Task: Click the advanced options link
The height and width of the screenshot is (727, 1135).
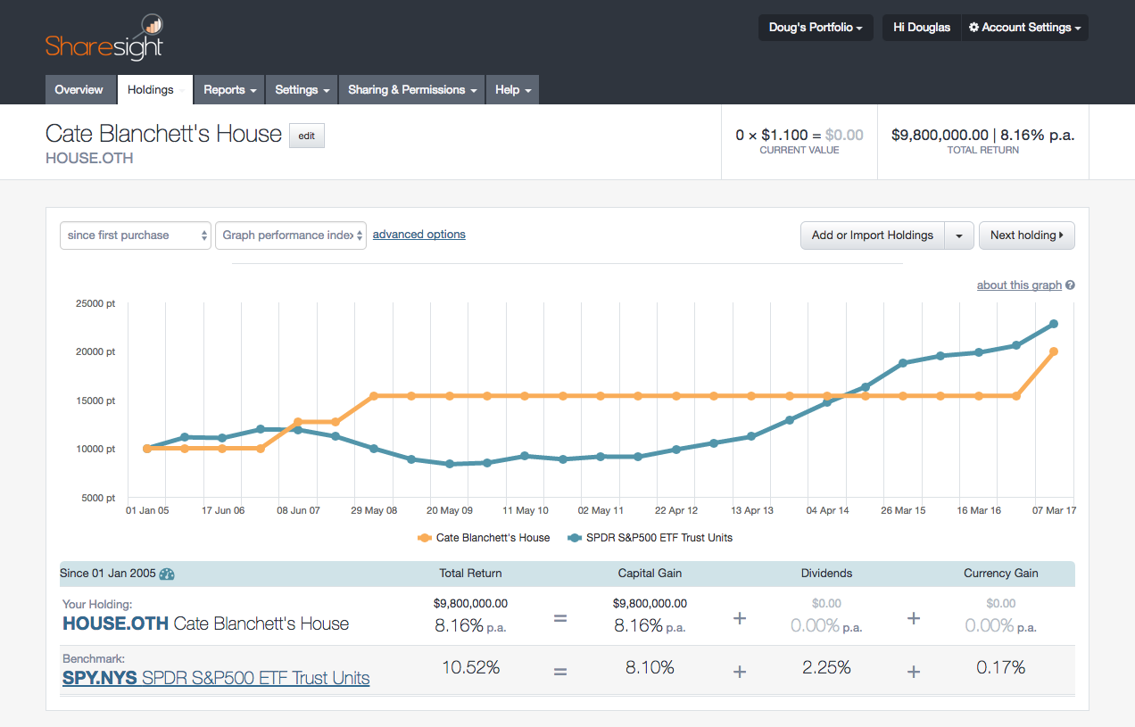Action: (x=419, y=235)
